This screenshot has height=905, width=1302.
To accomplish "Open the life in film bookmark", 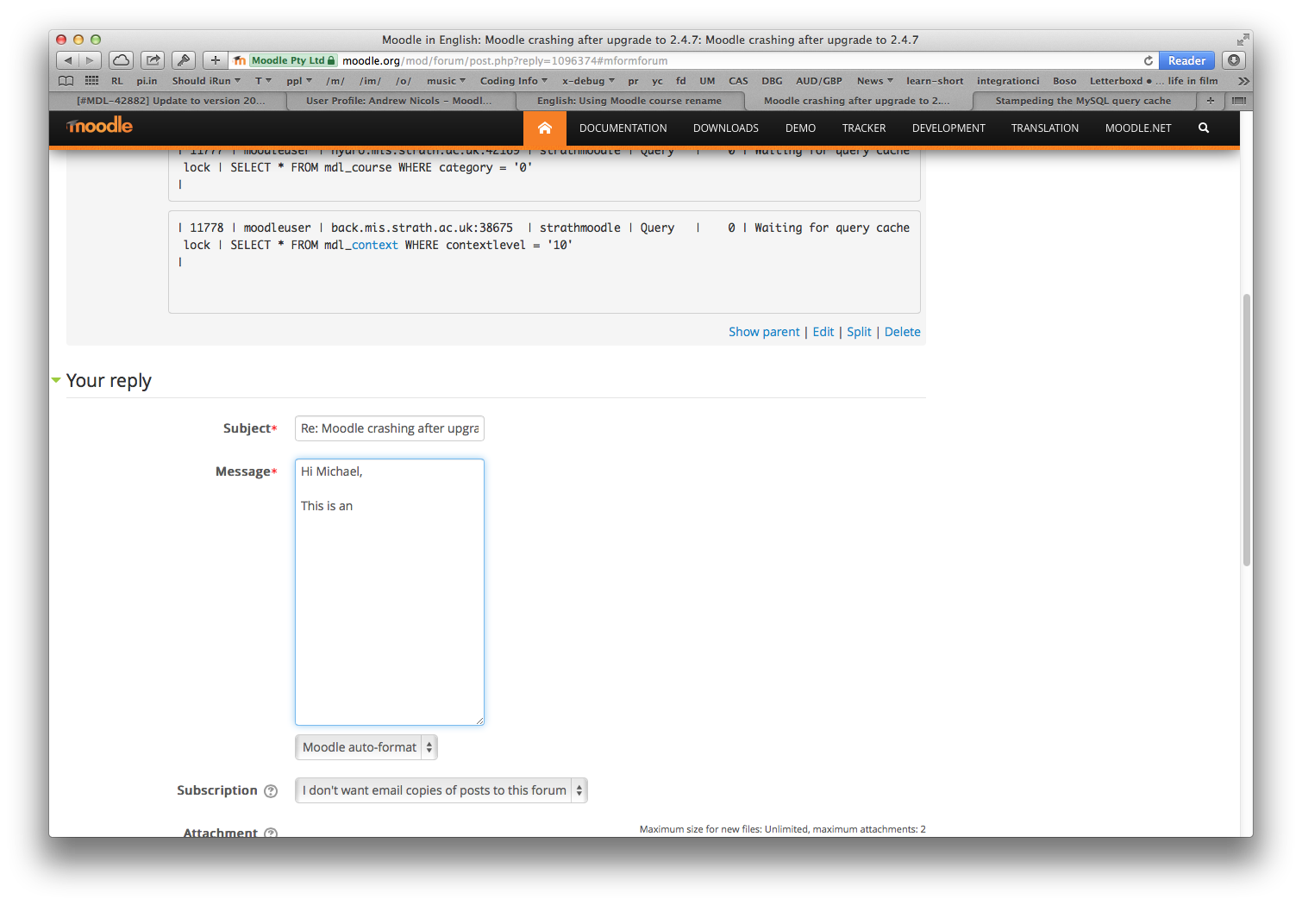I will click(1192, 81).
